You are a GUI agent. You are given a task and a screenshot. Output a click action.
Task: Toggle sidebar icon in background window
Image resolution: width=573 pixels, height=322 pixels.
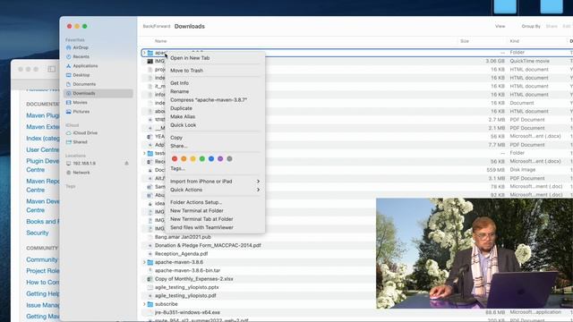point(52,69)
